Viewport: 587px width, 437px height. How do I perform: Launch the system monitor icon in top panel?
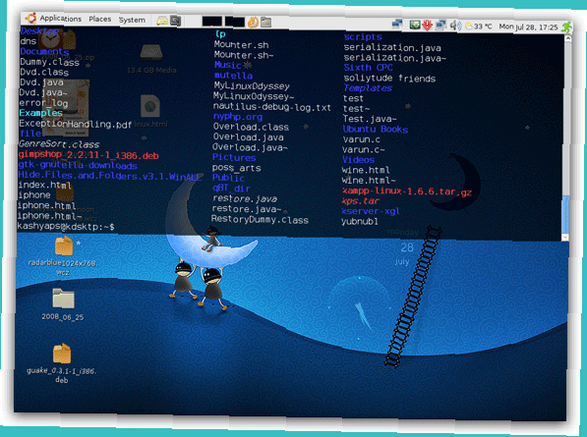click(175, 21)
